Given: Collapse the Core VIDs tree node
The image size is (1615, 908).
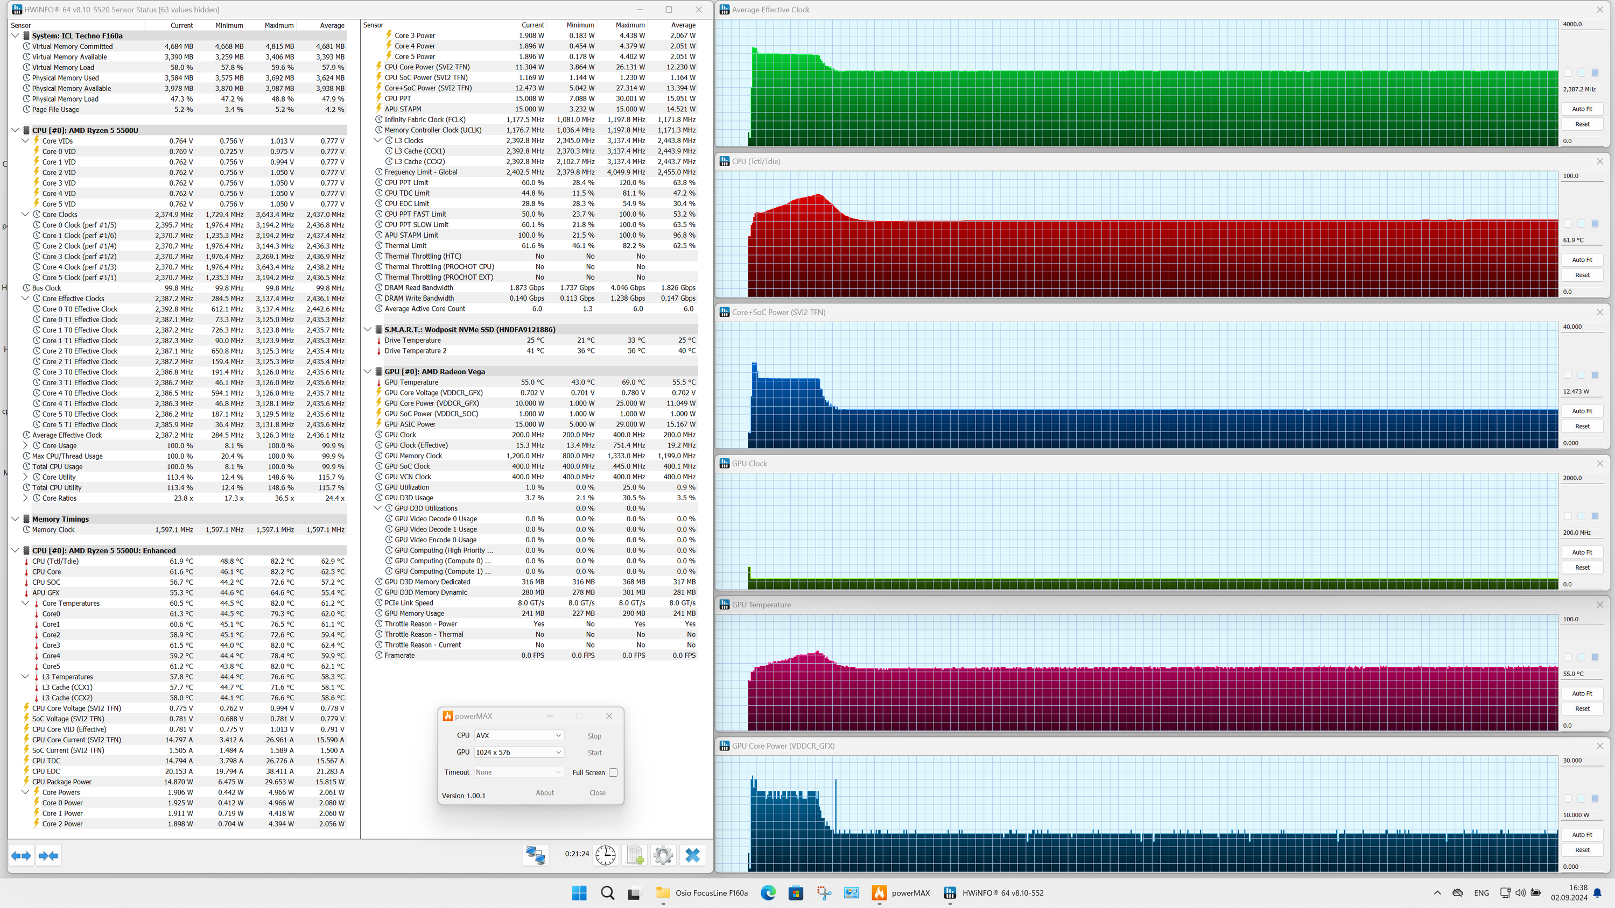Looking at the screenshot, I should [26, 141].
